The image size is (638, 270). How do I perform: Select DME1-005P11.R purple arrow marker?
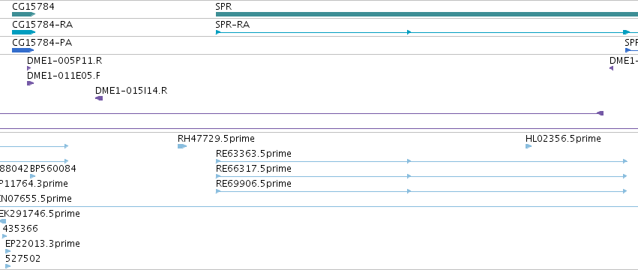pos(29,68)
